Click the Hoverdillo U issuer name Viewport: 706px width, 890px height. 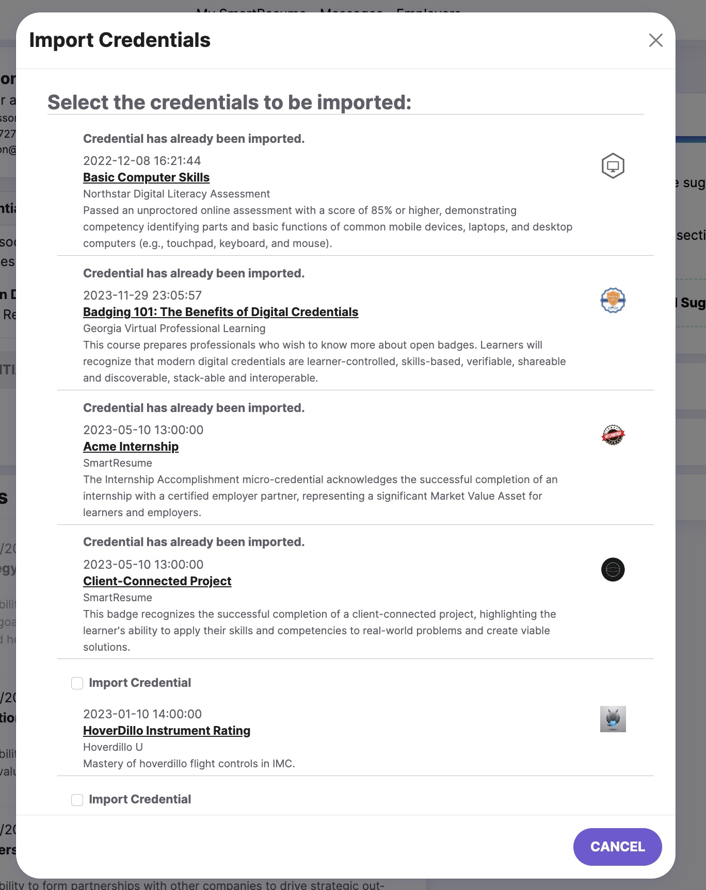113,747
